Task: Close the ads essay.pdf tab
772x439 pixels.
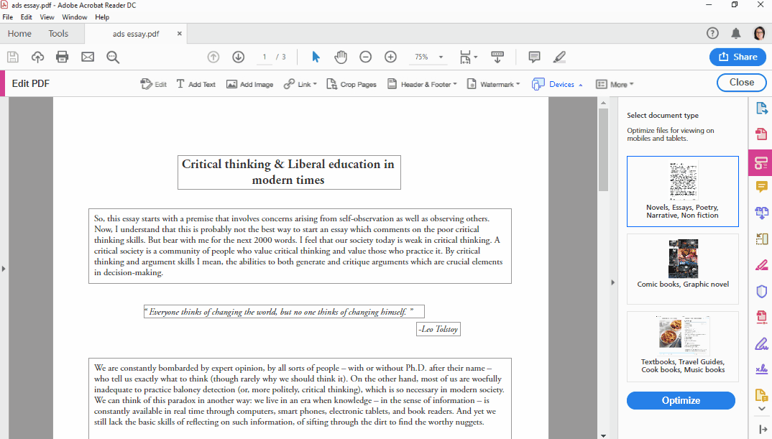Action: pos(179,34)
